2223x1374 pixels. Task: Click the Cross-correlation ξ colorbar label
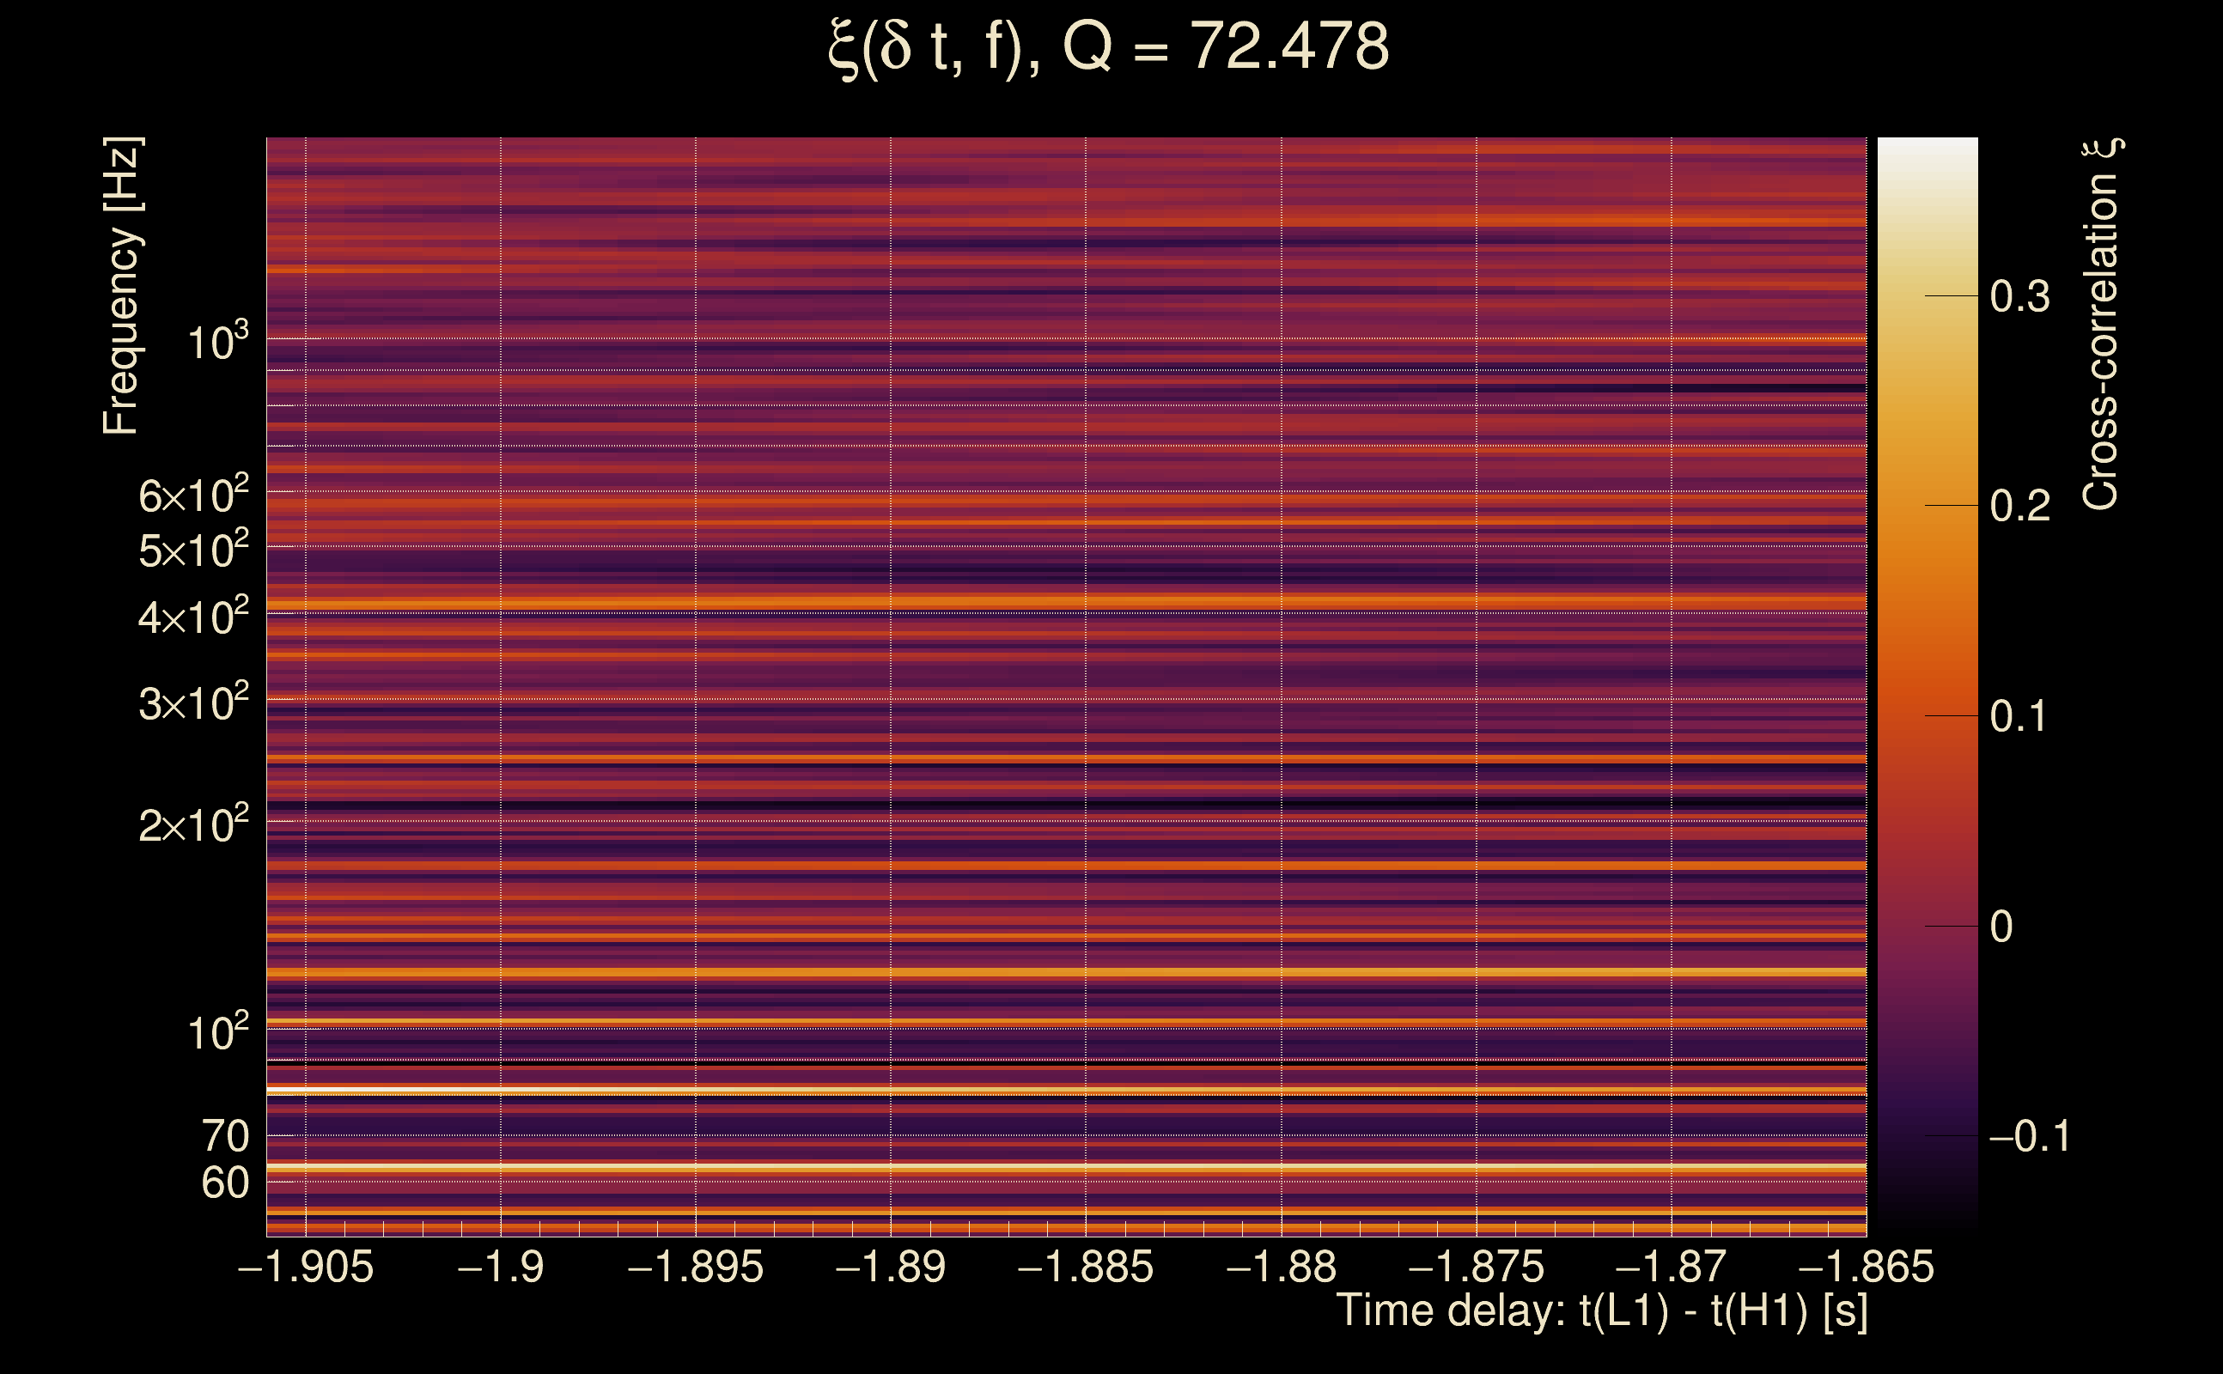click(2101, 325)
